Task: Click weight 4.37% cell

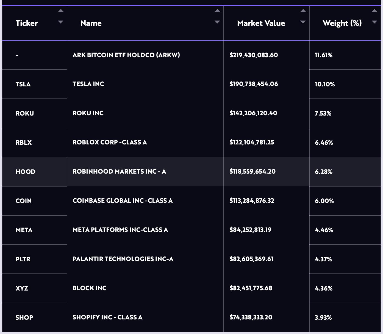Action: [x=345, y=259]
